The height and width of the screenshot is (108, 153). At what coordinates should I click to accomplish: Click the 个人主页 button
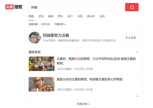tap(131, 38)
